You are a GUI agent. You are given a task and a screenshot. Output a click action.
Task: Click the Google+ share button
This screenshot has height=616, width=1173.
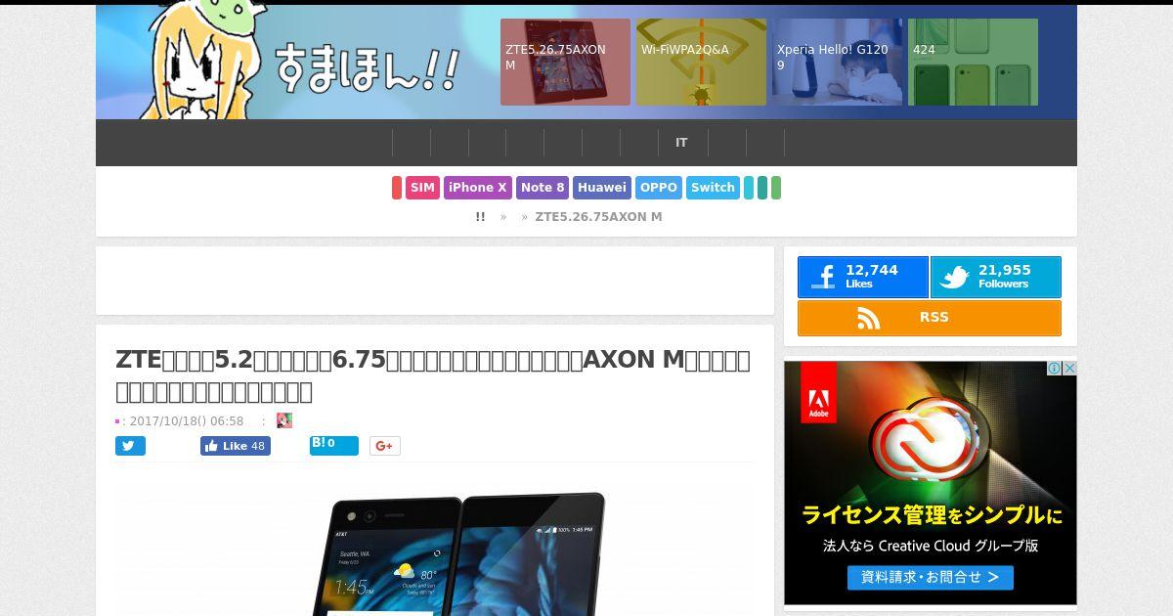[384, 446]
